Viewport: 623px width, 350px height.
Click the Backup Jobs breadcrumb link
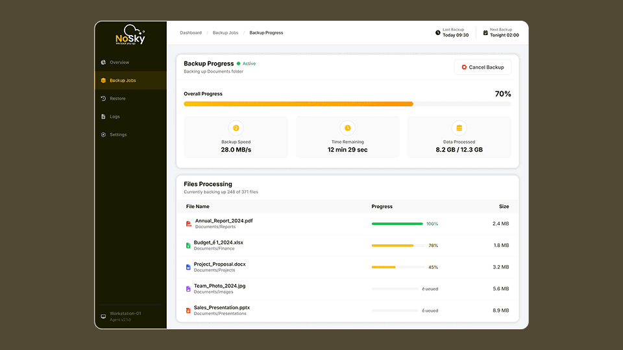(225, 32)
